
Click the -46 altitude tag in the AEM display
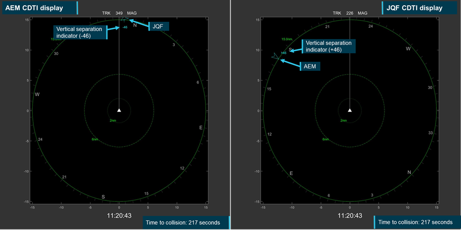[125, 28]
